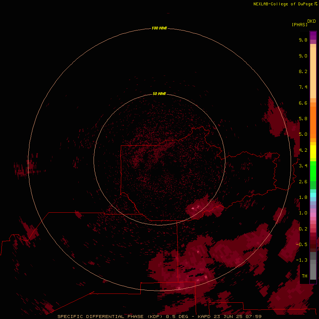Click the 3.4 scale value

coord(303,166)
